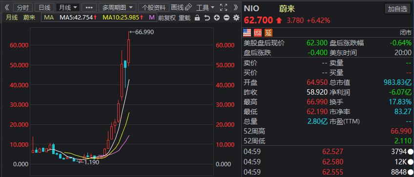Click 前复权 adjustment option

click(x=167, y=18)
